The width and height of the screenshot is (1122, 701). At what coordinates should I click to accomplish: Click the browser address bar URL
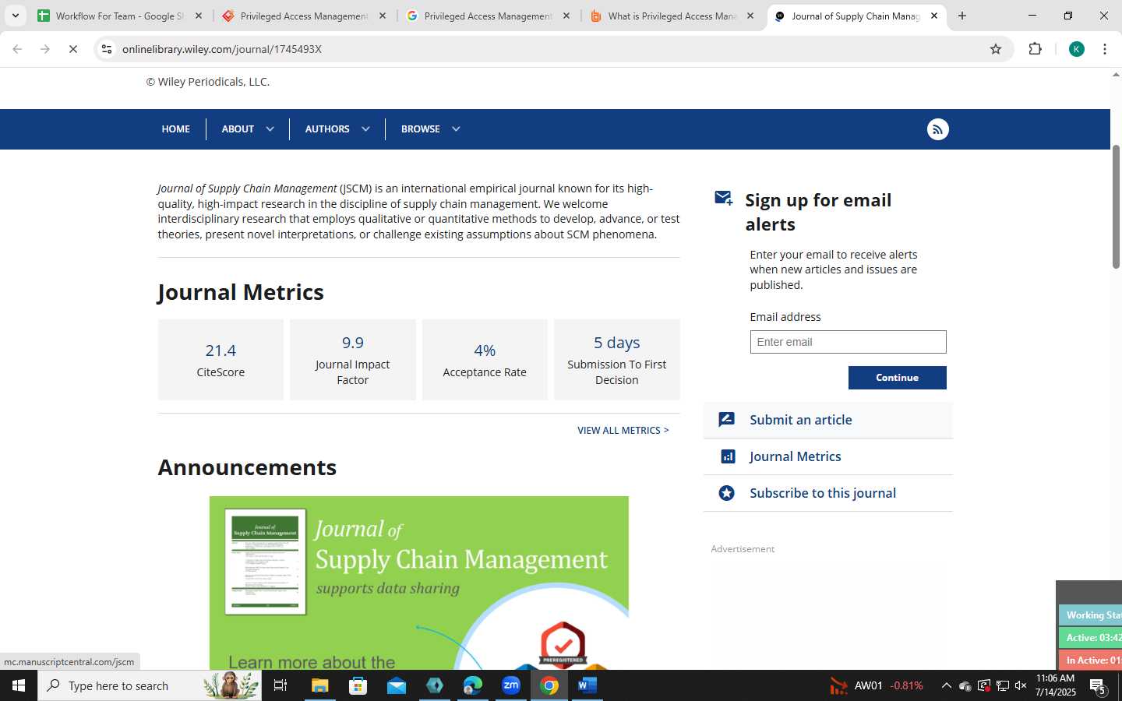click(x=222, y=49)
